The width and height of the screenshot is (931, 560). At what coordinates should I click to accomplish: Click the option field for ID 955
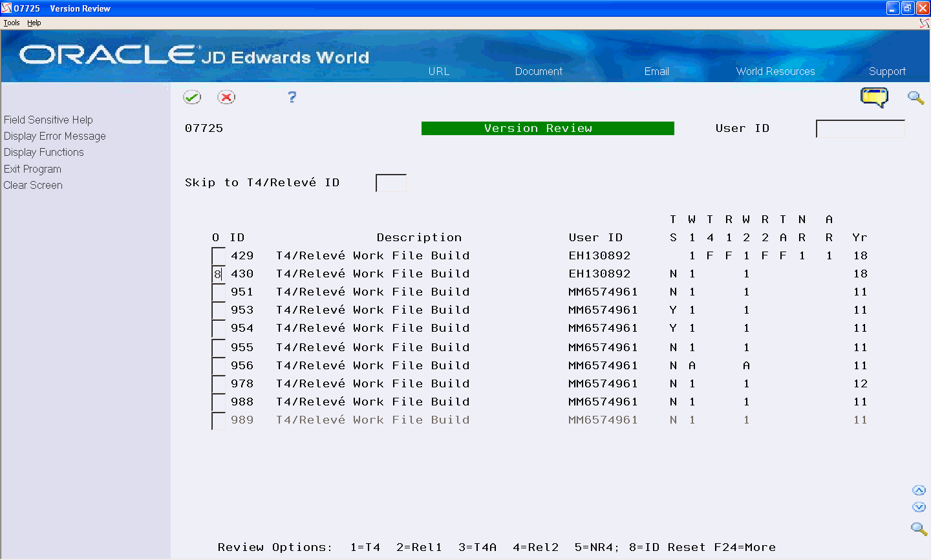pyautogui.click(x=219, y=348)
